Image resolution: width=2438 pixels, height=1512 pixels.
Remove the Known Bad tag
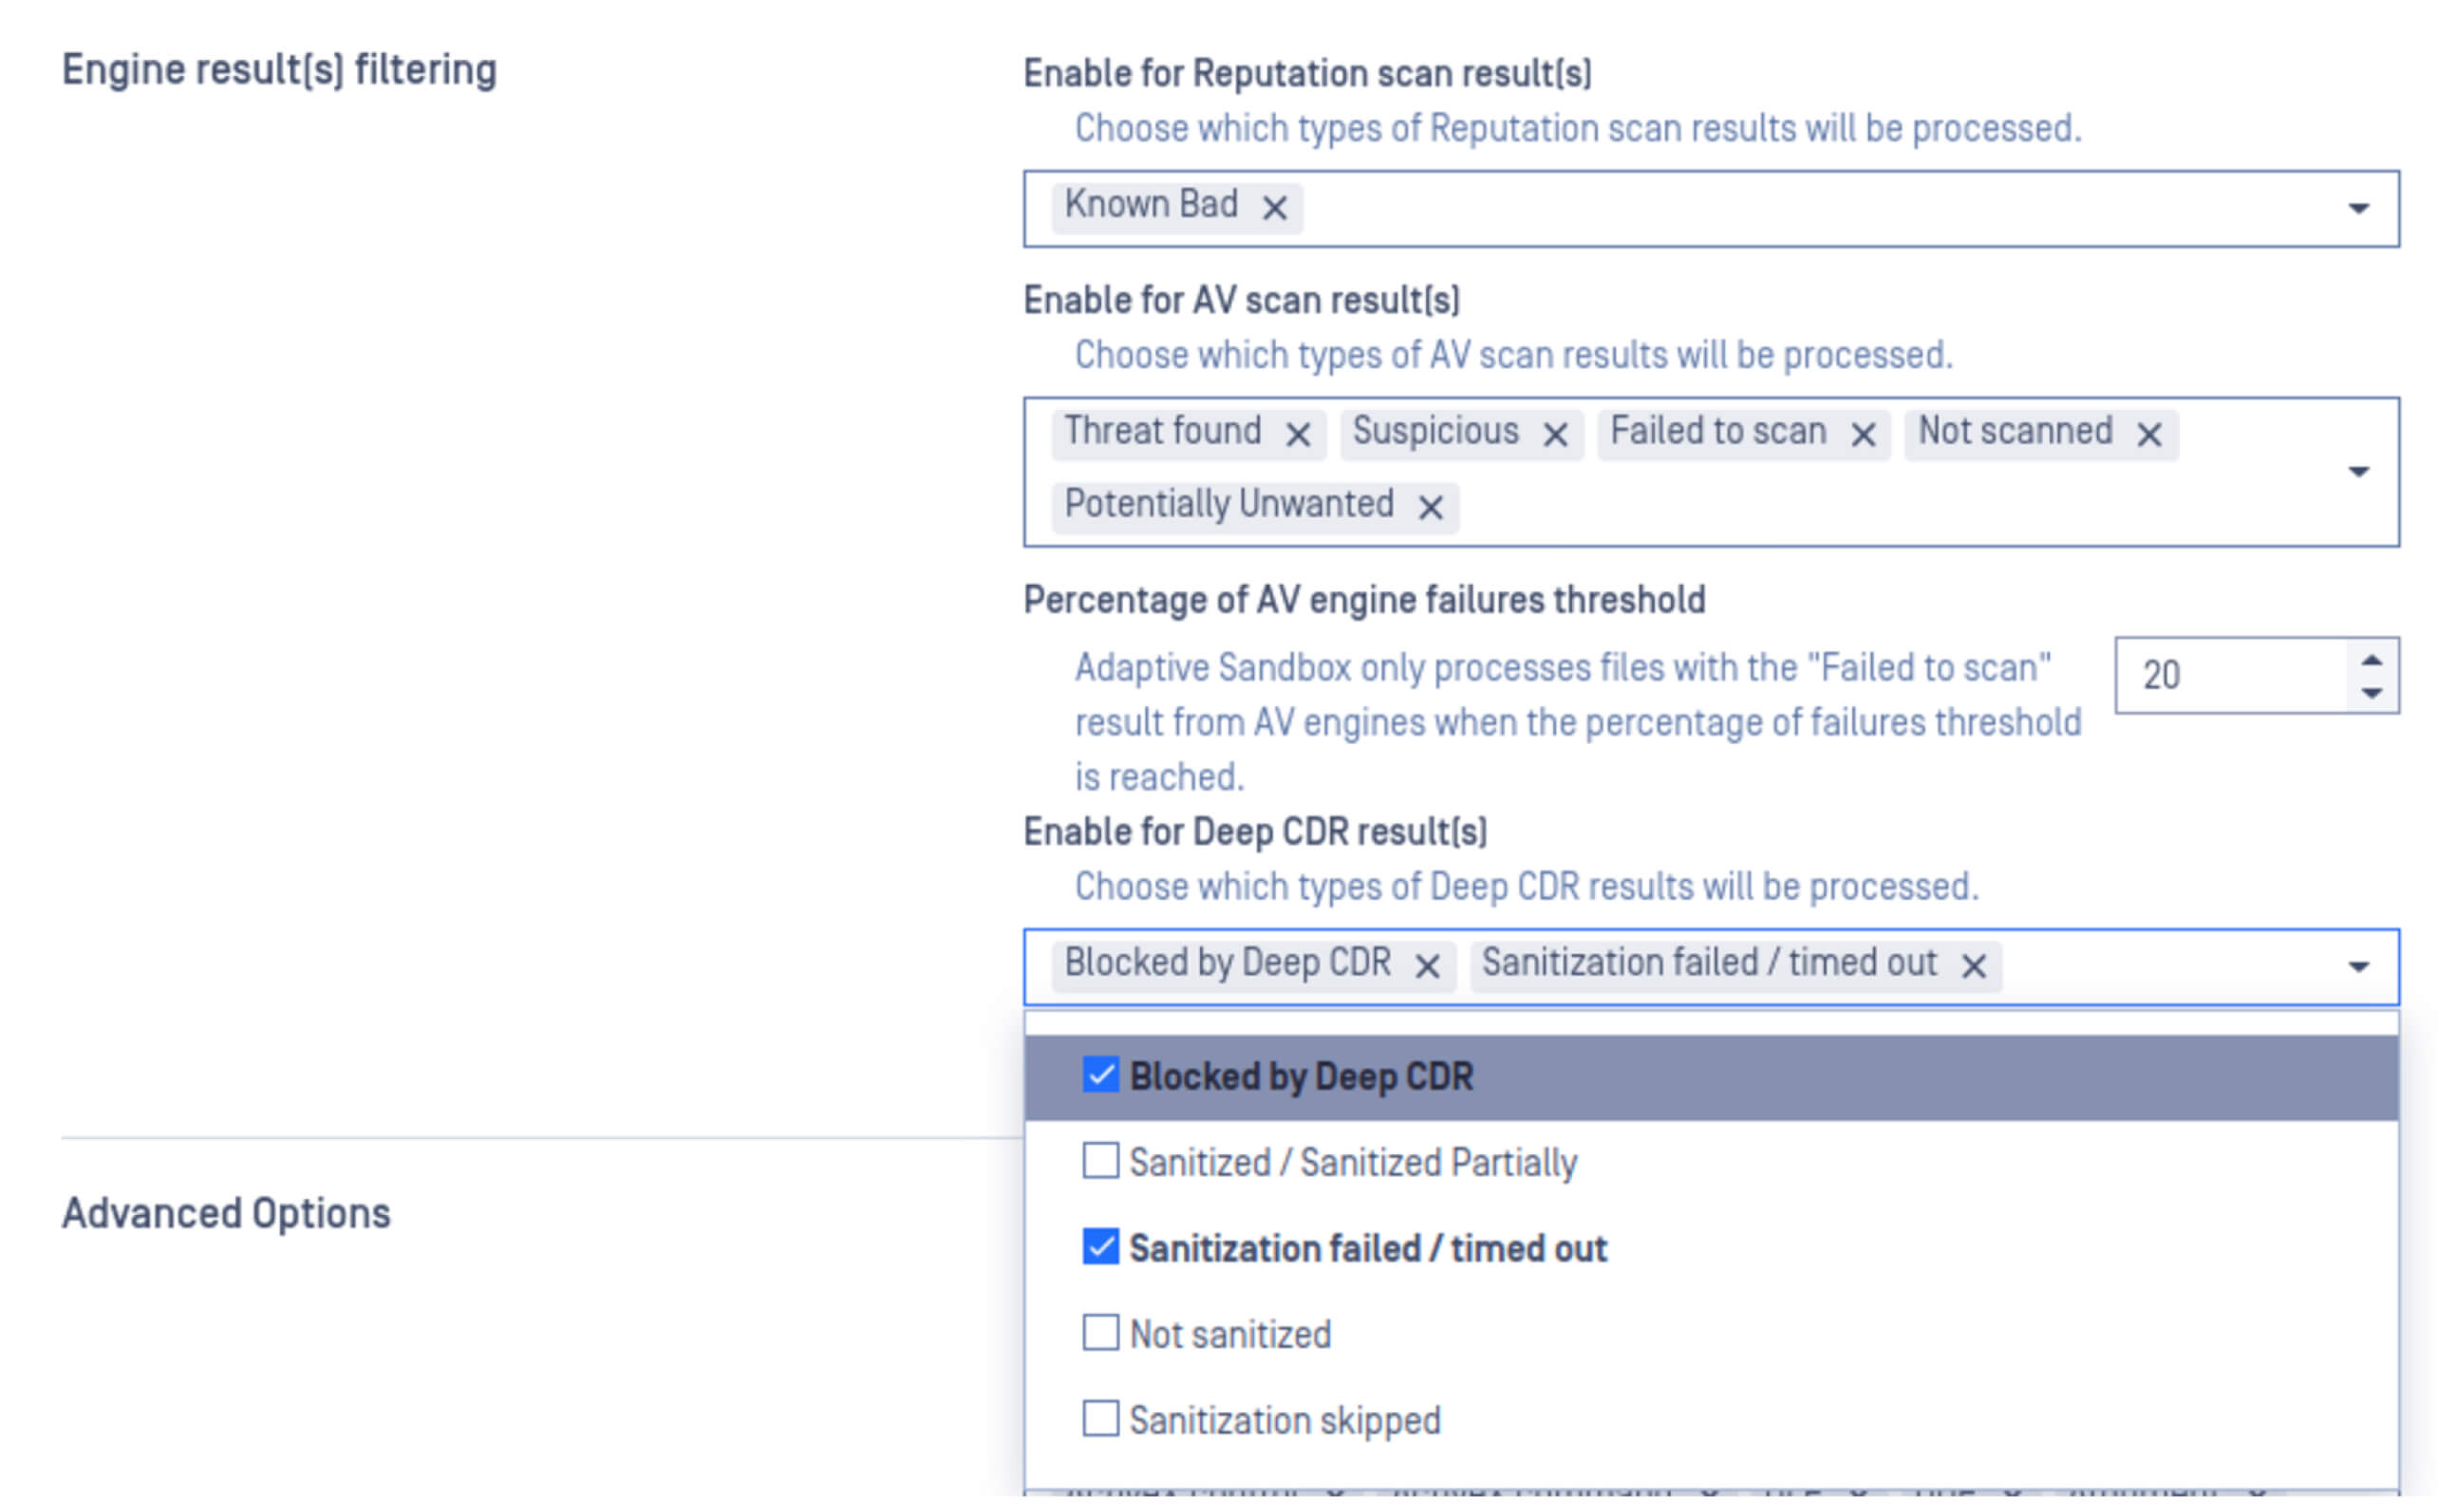coord(1274,208)
